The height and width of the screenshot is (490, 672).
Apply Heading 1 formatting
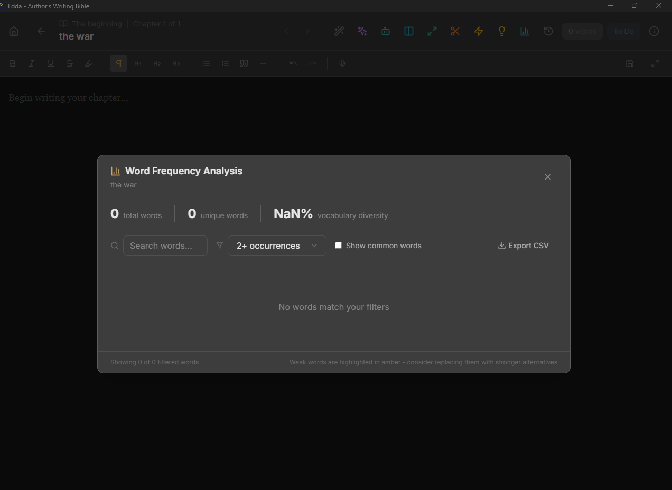(137, 63)
